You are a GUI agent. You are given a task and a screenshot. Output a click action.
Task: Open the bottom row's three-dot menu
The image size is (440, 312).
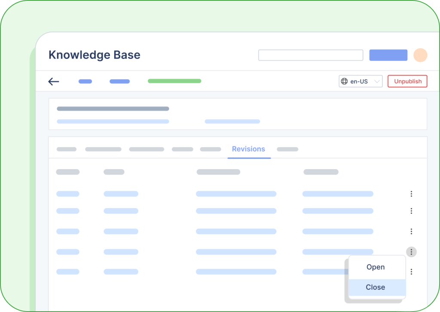pyautogui.click(x=411, y=272)
